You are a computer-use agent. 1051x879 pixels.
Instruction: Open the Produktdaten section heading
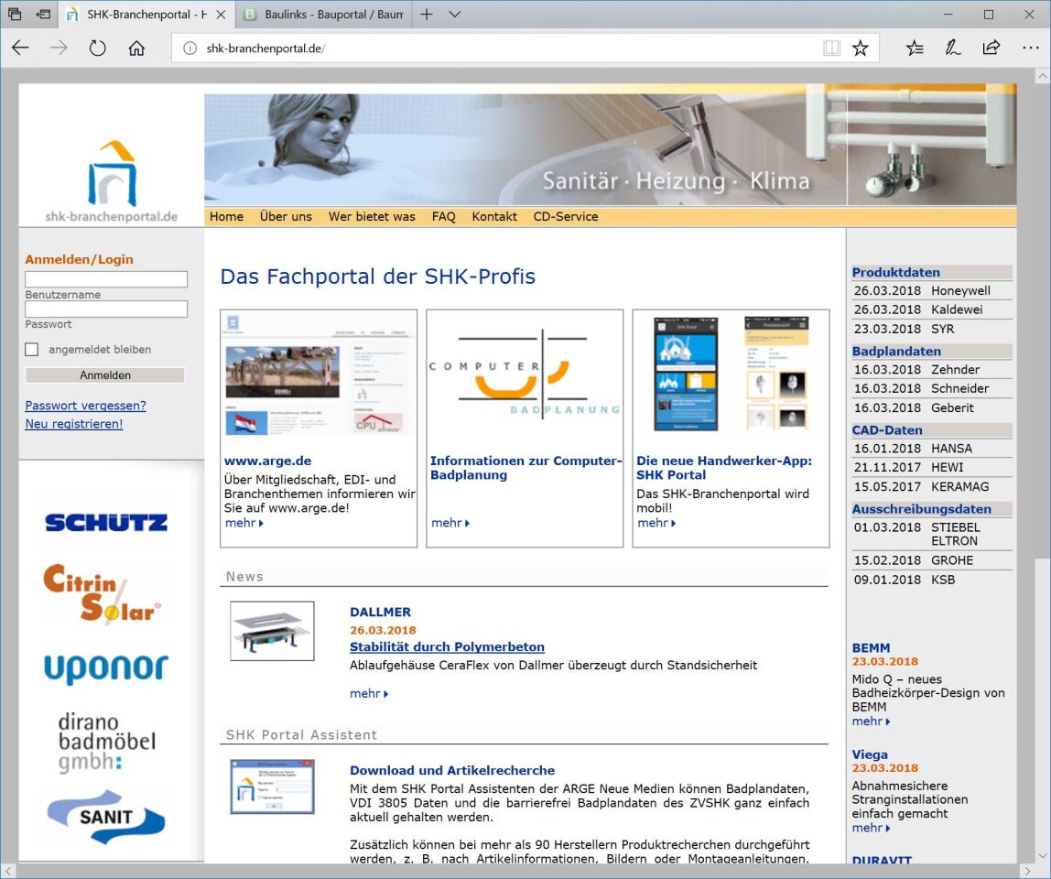(895, 272)
